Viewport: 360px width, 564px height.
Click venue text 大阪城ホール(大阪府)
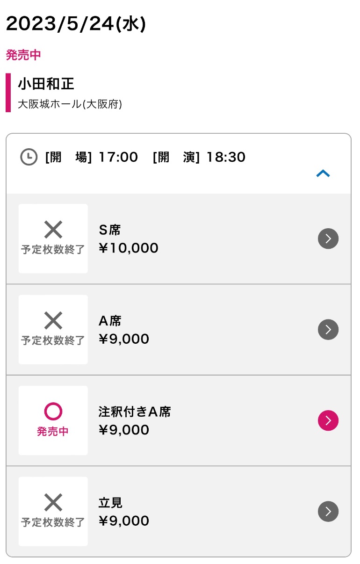pos(70,104)
